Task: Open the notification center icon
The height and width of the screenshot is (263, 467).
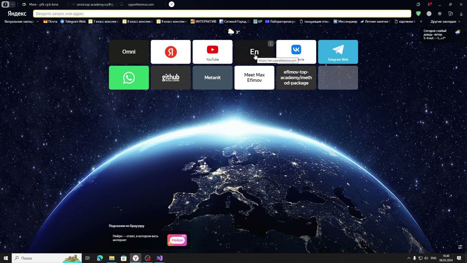Action: click(459, 258)
